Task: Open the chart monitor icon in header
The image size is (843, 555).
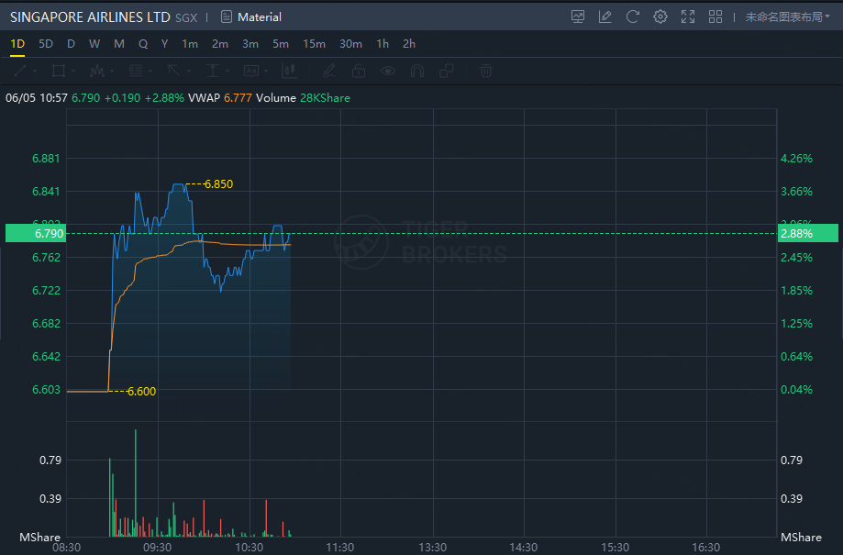Action: tap(578, 17)
